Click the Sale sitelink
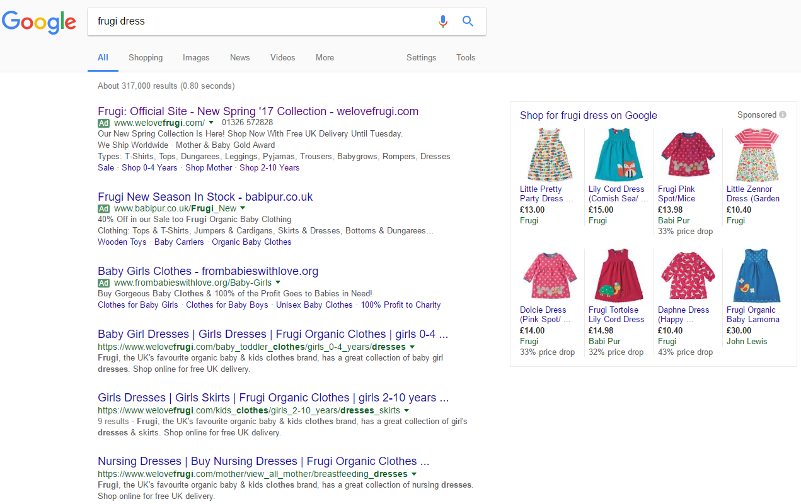The height and width of the screenshot is (504, 801). pos(106,168)
